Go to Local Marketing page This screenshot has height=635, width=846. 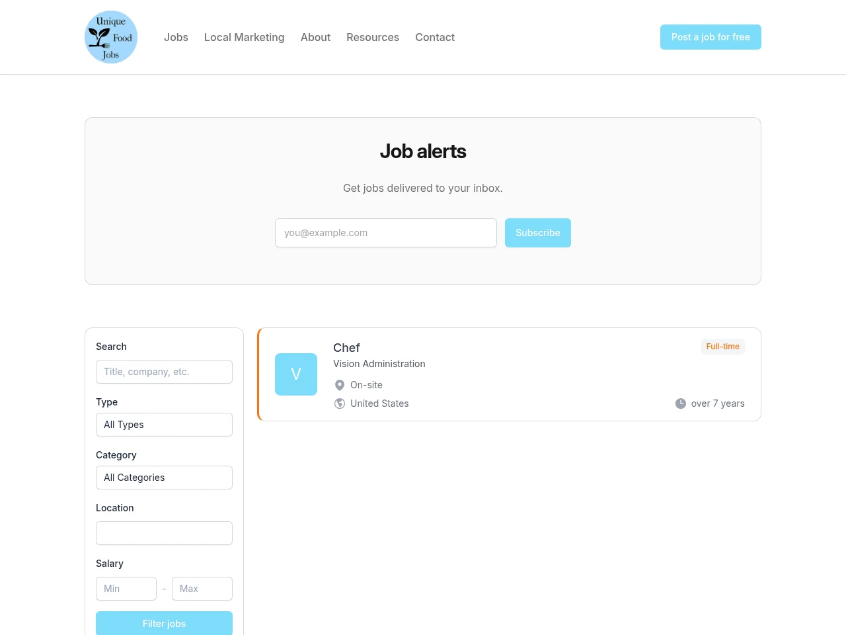coord(245,37)
